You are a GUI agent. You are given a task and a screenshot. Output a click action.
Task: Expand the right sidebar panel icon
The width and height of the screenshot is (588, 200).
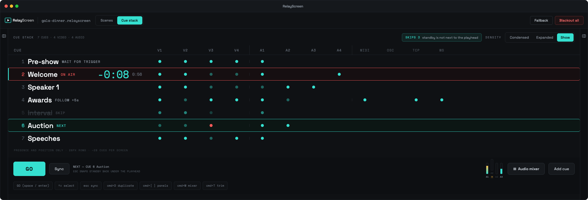pos(584,36)
